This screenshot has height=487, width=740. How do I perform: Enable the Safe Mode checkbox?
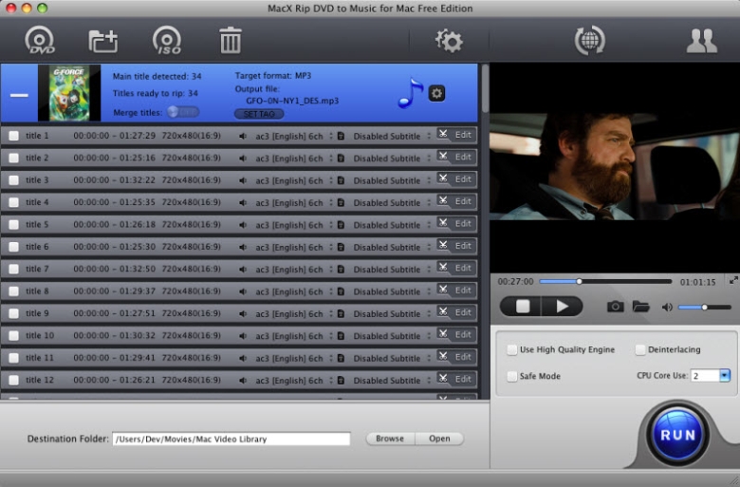tap(512, 376)
